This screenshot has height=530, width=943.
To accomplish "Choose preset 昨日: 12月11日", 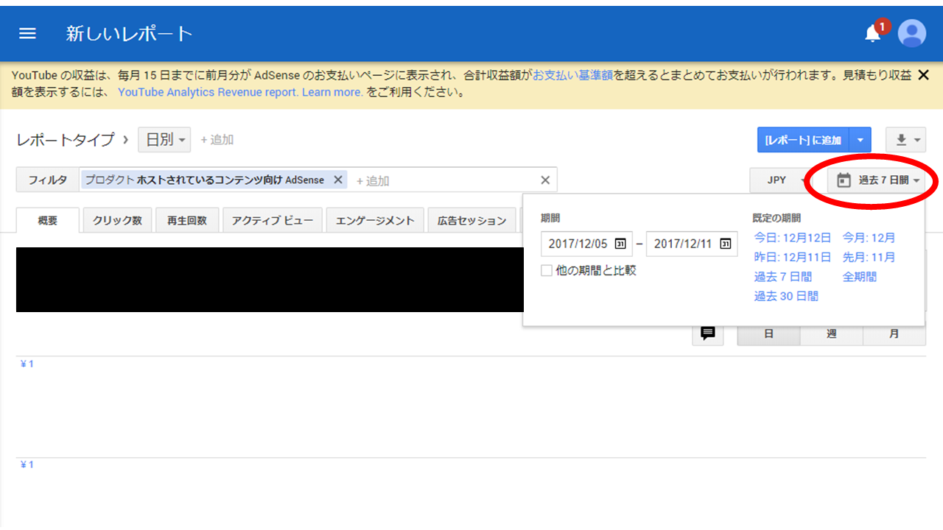I will pos(793,257).
